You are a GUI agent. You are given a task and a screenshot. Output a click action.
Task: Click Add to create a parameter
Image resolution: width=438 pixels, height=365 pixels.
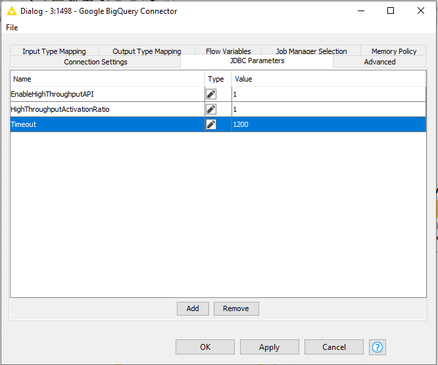point(193,308)
